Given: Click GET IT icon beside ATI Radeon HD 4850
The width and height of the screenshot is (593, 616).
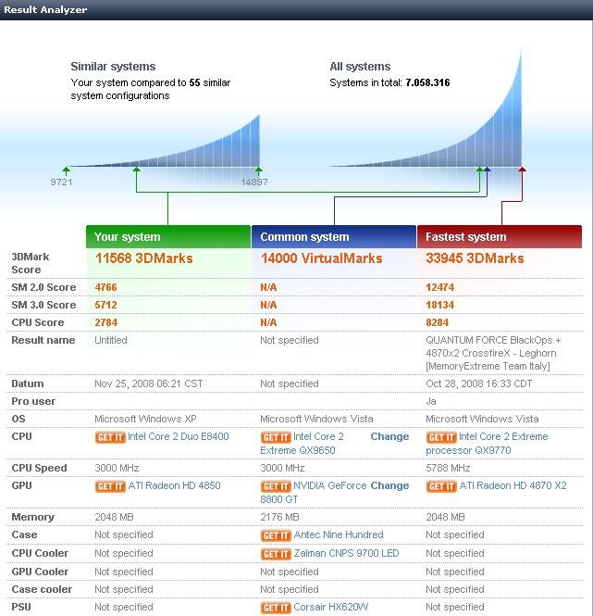Looking at the screenshot, I should click(110, 486).
